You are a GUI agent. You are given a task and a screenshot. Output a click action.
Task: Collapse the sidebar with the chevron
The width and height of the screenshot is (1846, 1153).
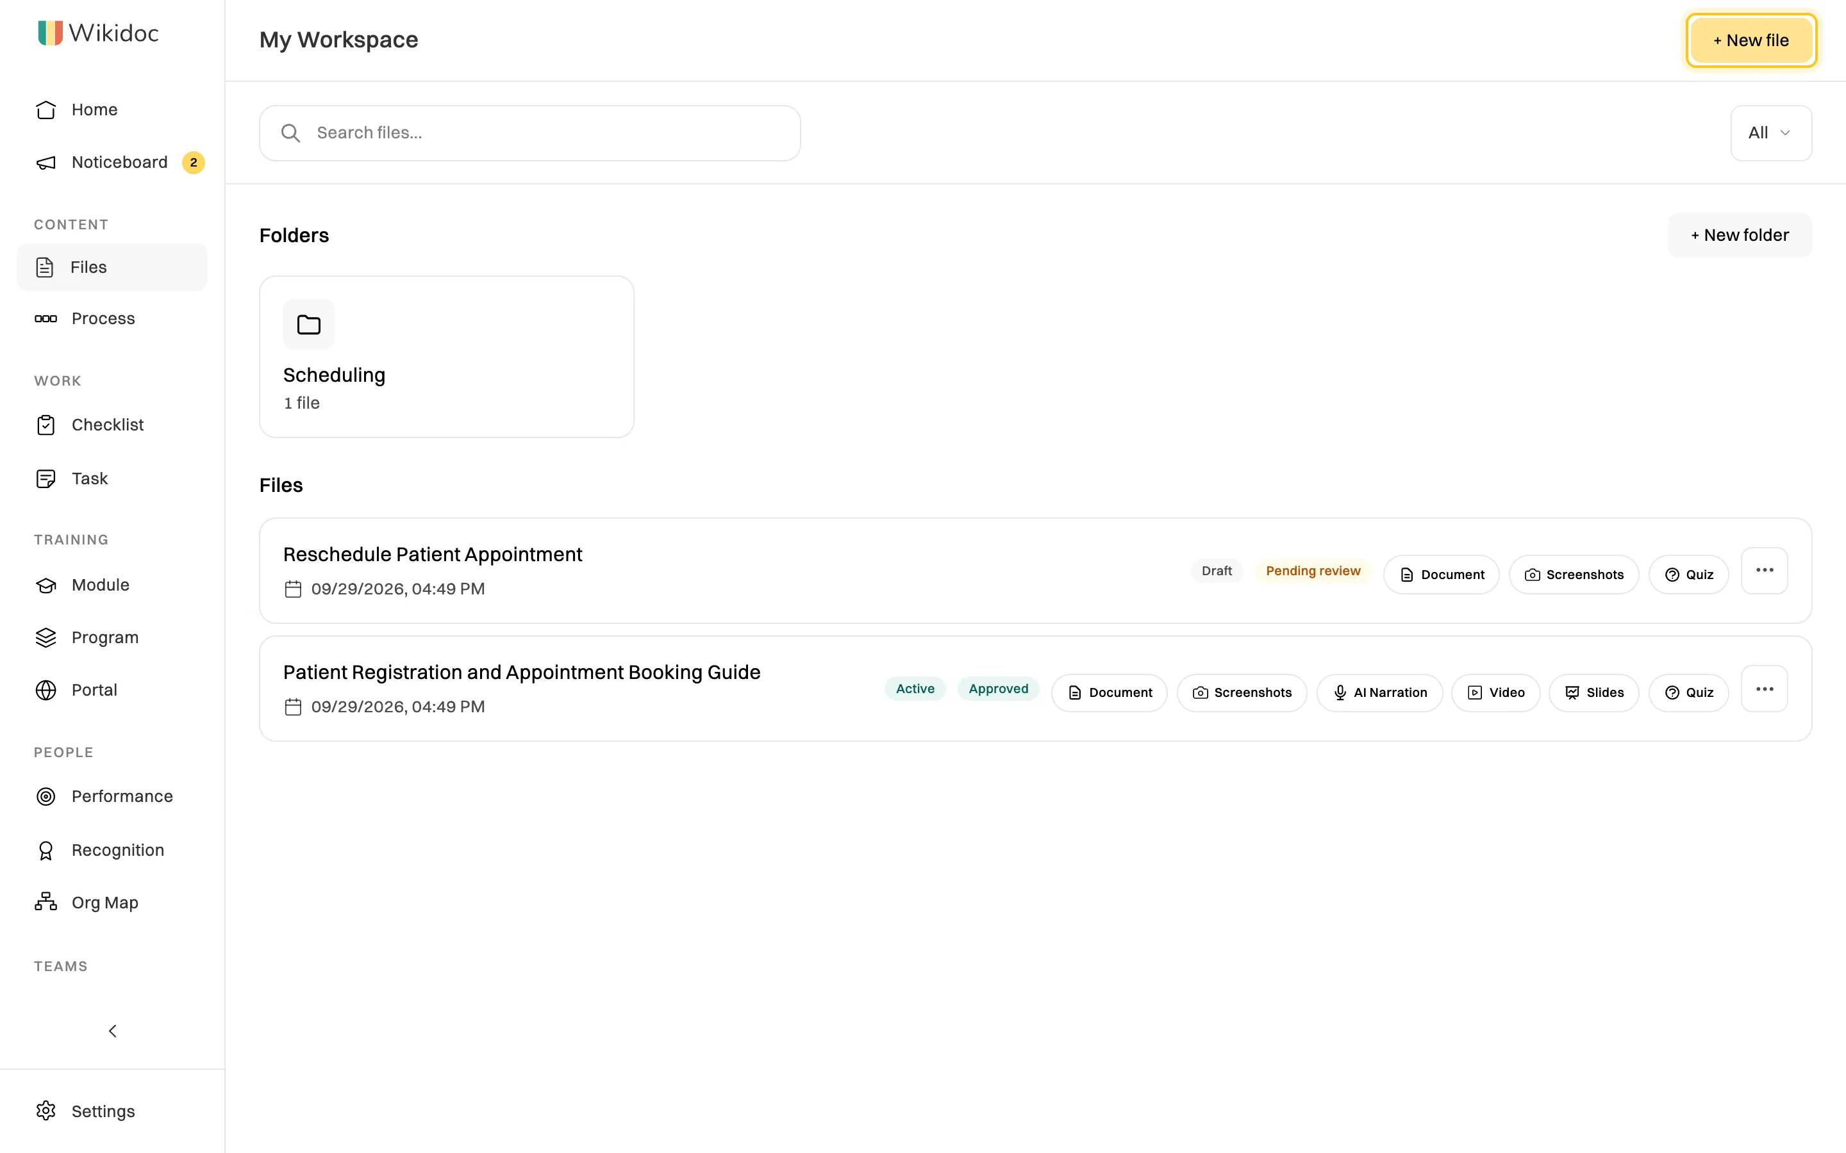click(x=112, y=1031)
